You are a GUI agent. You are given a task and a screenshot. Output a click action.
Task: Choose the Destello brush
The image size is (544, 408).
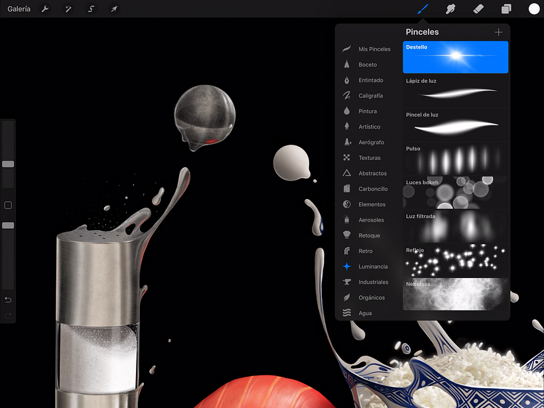(x=456, y=57)
